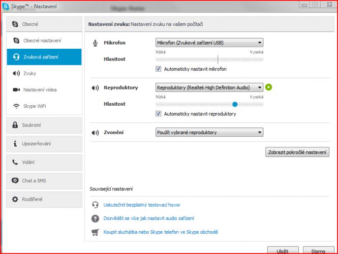Image resolution: width=338 pixels, height=254 pixels.
Task: Click the Uložit button
Action: pyautogui.click(x=283, y=250)
